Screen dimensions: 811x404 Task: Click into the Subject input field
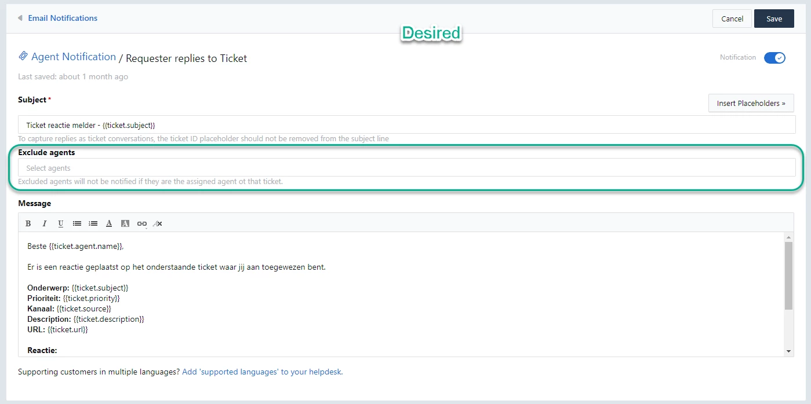pyautogui.click(x=406, y=125)
